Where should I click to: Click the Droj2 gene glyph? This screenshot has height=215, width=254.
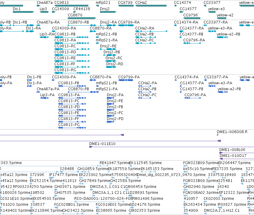tap(108, 12)
